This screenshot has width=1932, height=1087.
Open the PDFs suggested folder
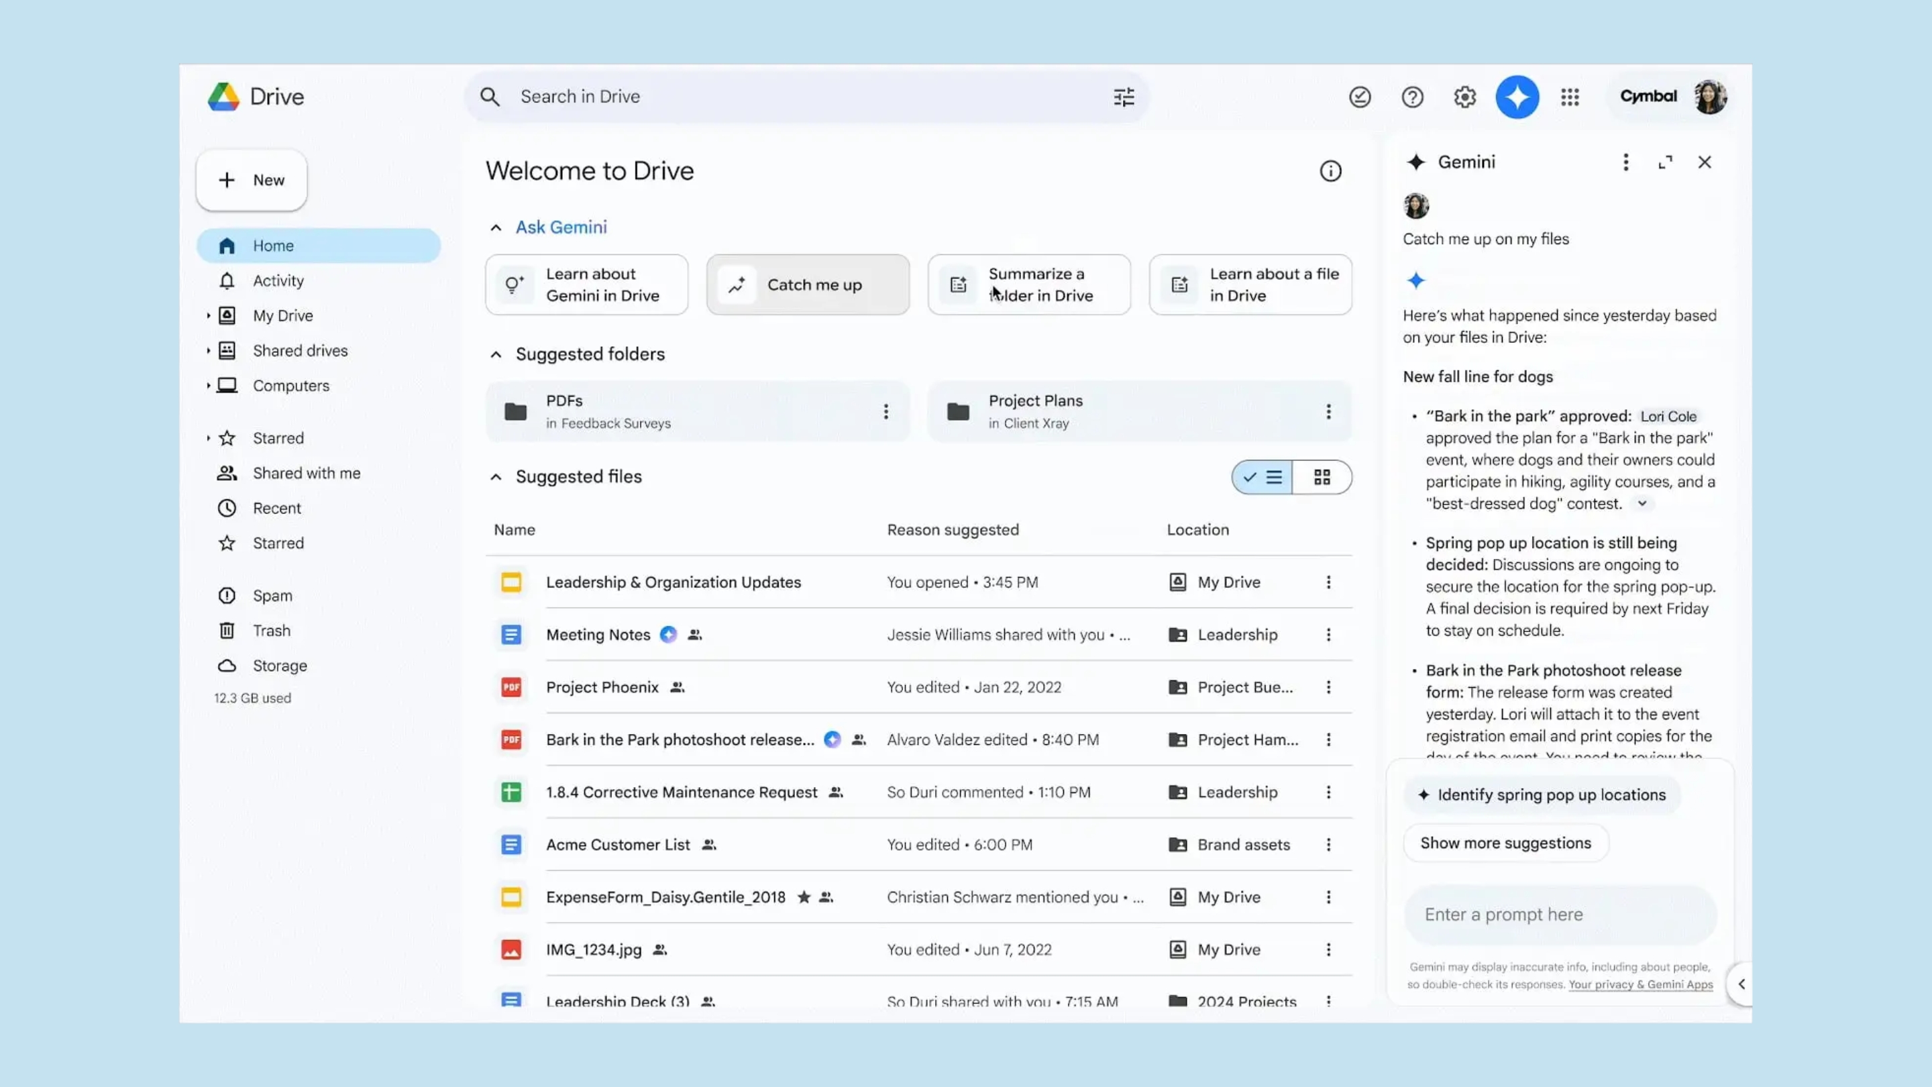698,411
